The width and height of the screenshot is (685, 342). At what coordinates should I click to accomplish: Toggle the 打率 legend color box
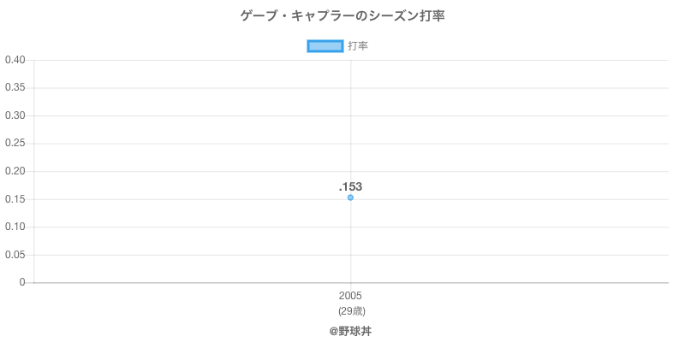325,46
